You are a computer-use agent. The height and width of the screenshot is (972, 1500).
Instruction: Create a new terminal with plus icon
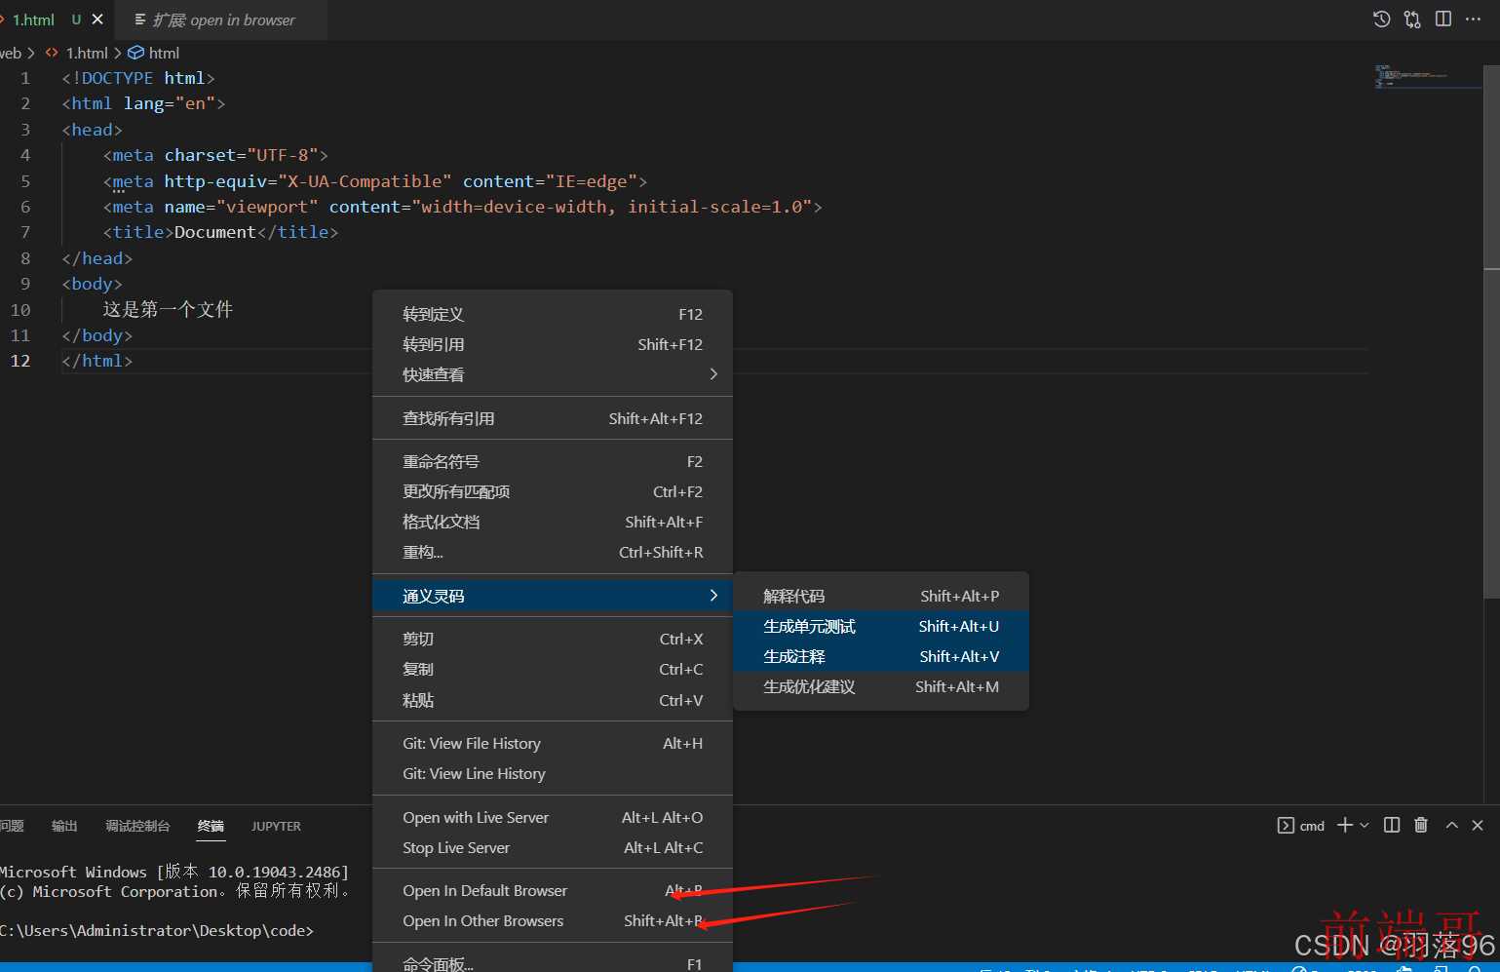(x=1345, y=825)
